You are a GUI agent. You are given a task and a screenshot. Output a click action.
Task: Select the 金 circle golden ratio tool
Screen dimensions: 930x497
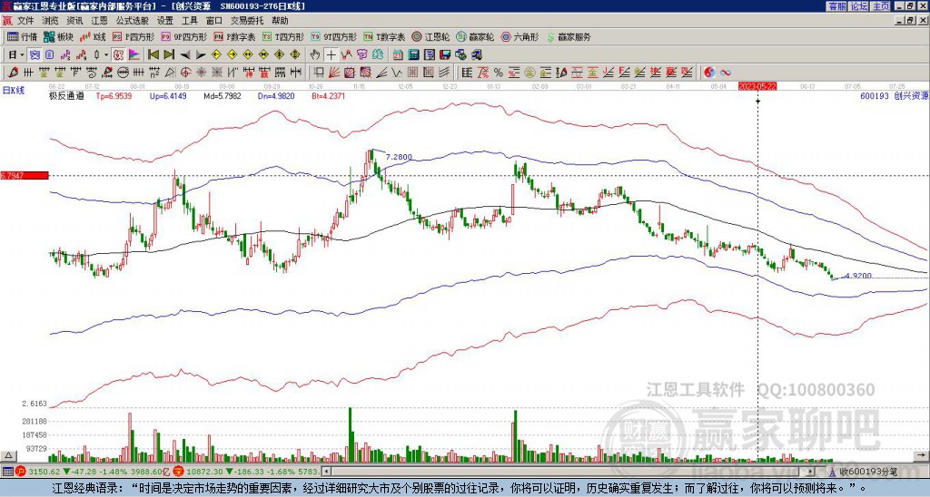[x=529, y=73]
